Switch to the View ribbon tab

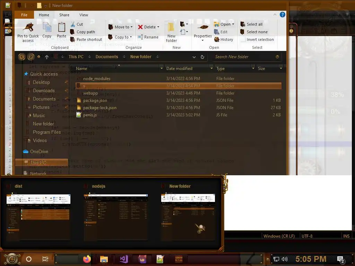(x=84, y=15)
